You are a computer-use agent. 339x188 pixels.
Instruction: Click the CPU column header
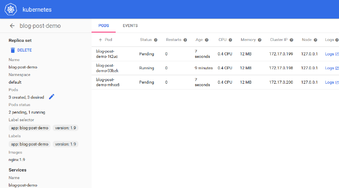pos(222,40)
